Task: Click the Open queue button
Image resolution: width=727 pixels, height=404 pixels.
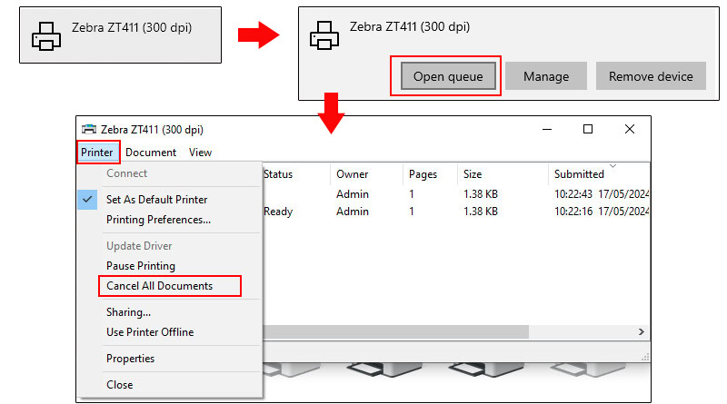Action: tap(445, 76)
